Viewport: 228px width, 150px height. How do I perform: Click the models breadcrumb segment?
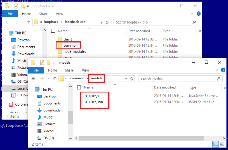point(96,78)
